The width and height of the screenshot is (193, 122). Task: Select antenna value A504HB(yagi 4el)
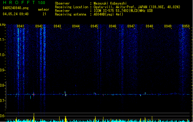pyautogui.click(x=108, y=14)
